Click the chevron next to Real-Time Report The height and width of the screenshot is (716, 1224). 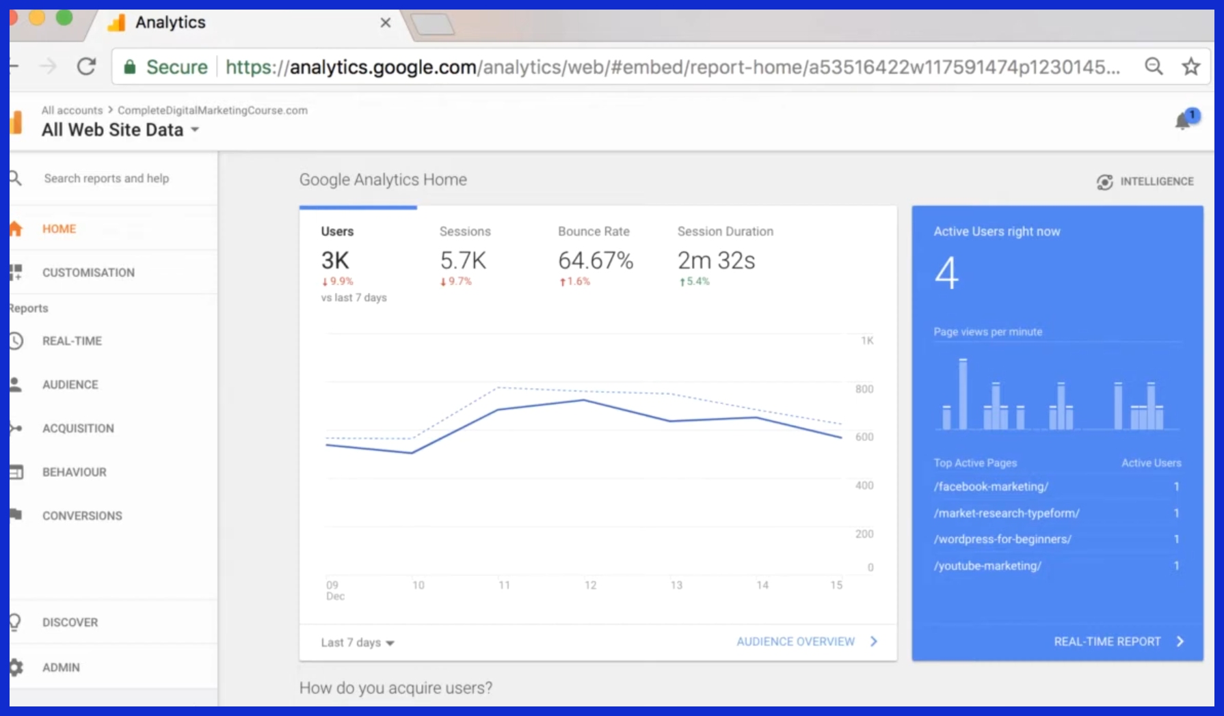pyautogui.click(x=1180, y=642)
